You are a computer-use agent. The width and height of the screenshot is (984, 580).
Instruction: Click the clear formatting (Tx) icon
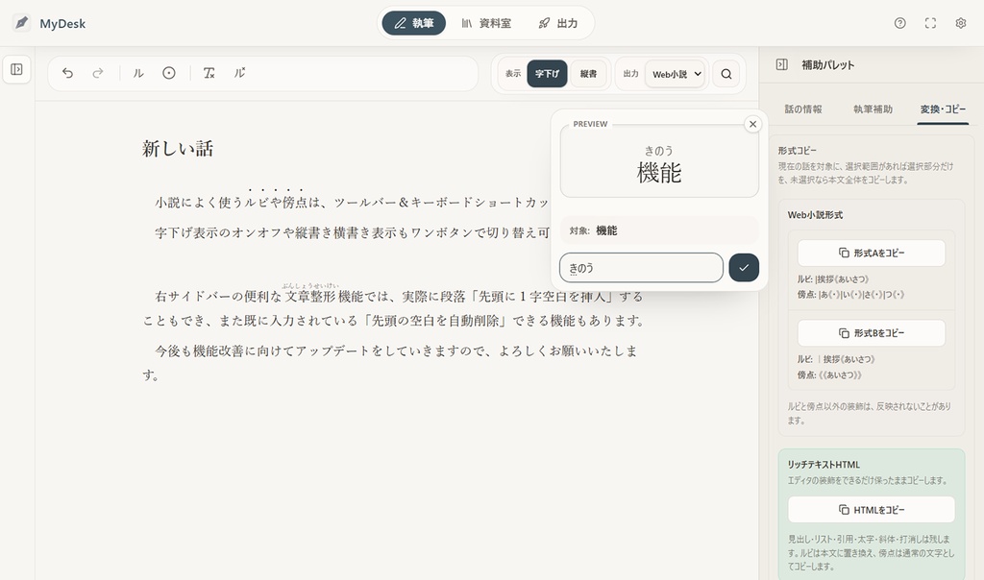point(209,72)
